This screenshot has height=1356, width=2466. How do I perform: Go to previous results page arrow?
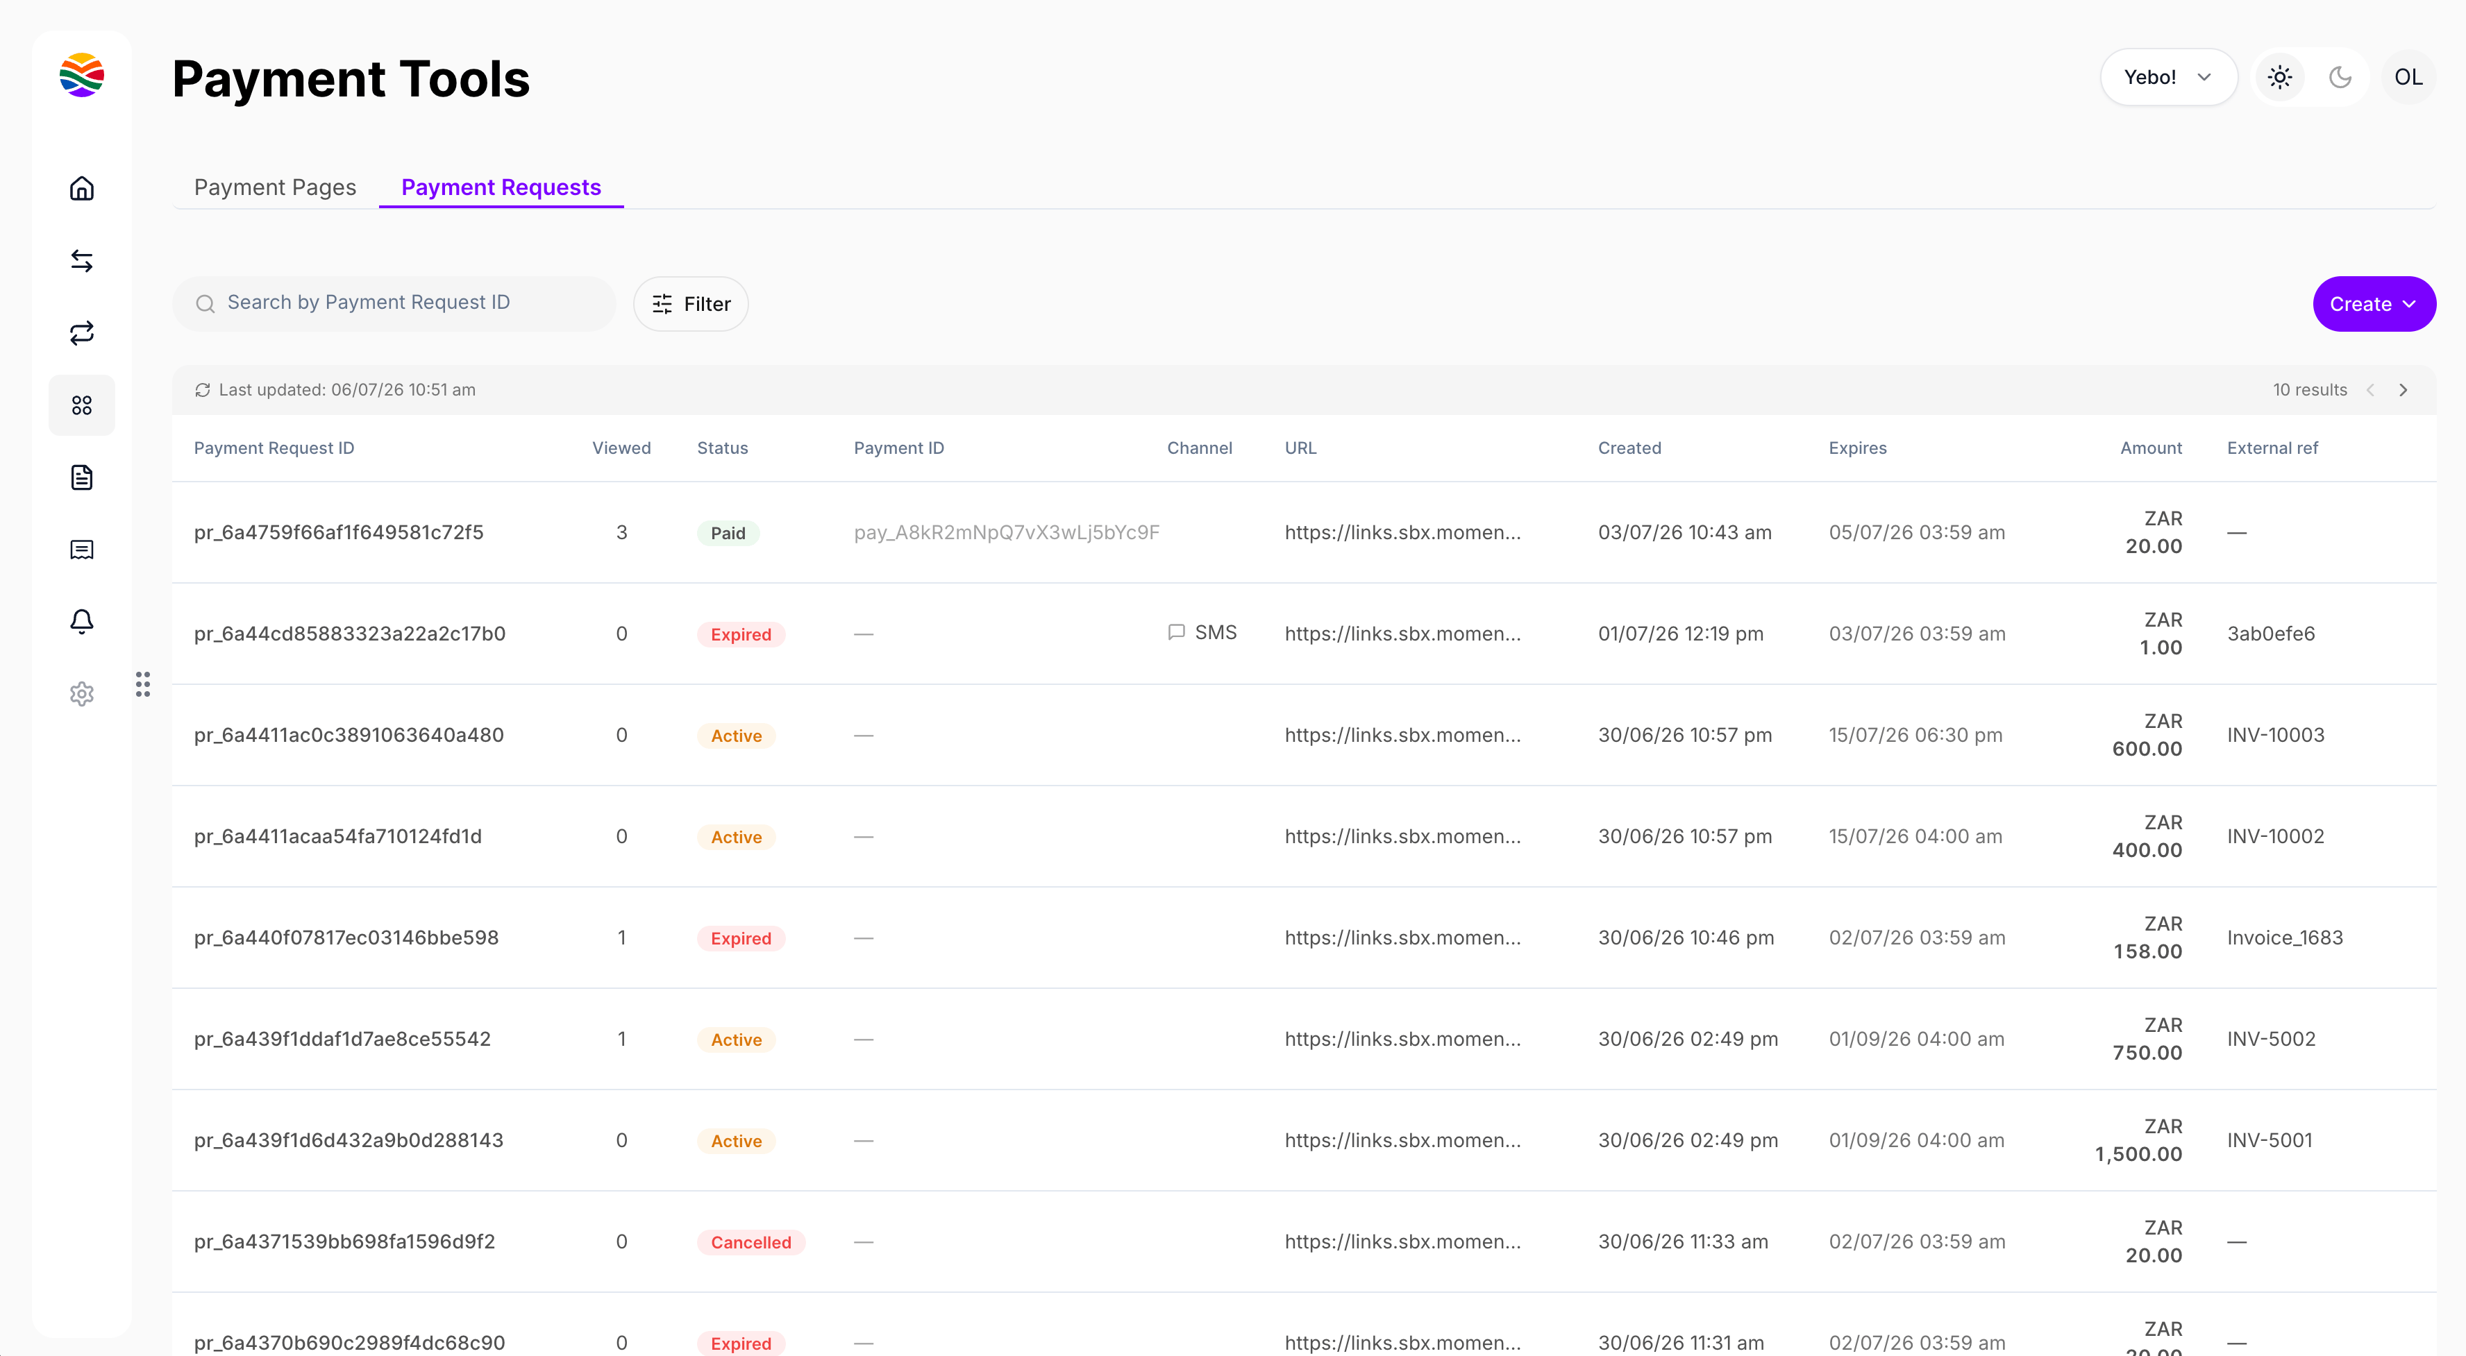(2370, 391)
